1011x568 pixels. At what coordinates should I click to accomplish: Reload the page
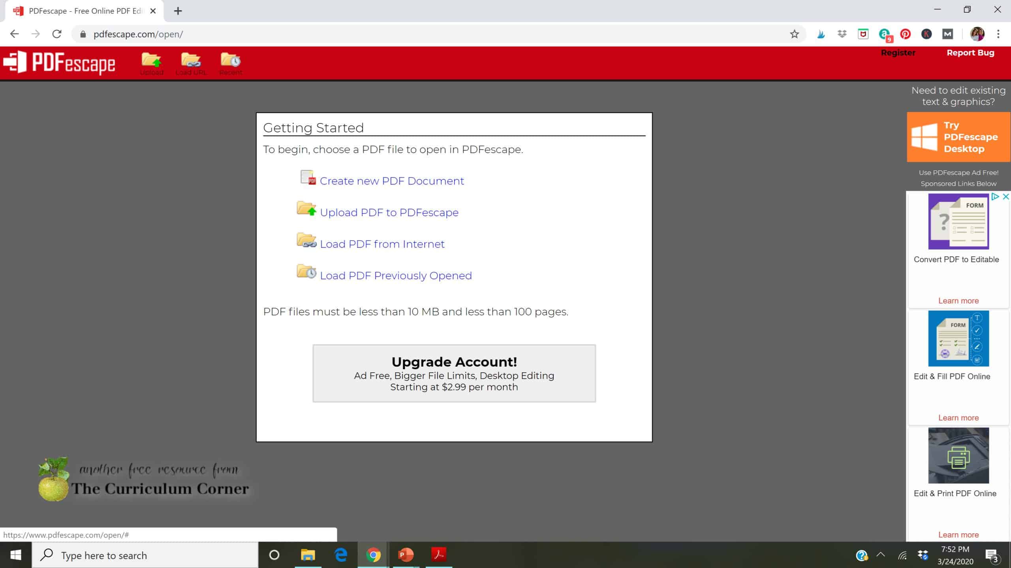57,34
